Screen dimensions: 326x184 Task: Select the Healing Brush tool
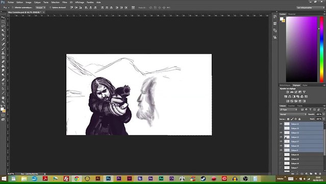point(3,44)
